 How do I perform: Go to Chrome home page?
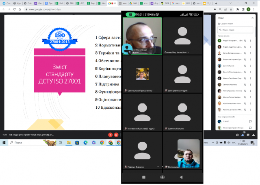tap(20, 9)
